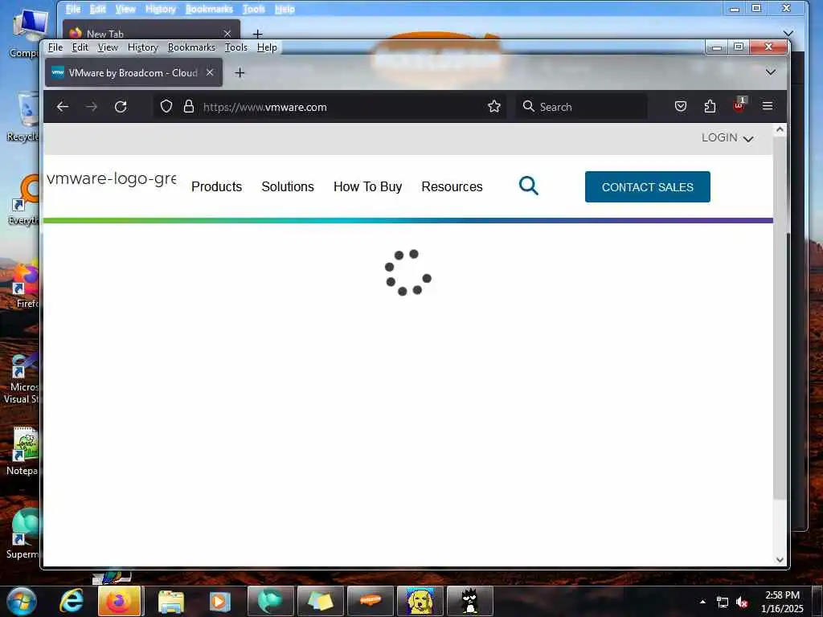The width and height of the screenshot is (823, 617).
Task: Click the scrollbar down arrow
Action: coord(780,560)
